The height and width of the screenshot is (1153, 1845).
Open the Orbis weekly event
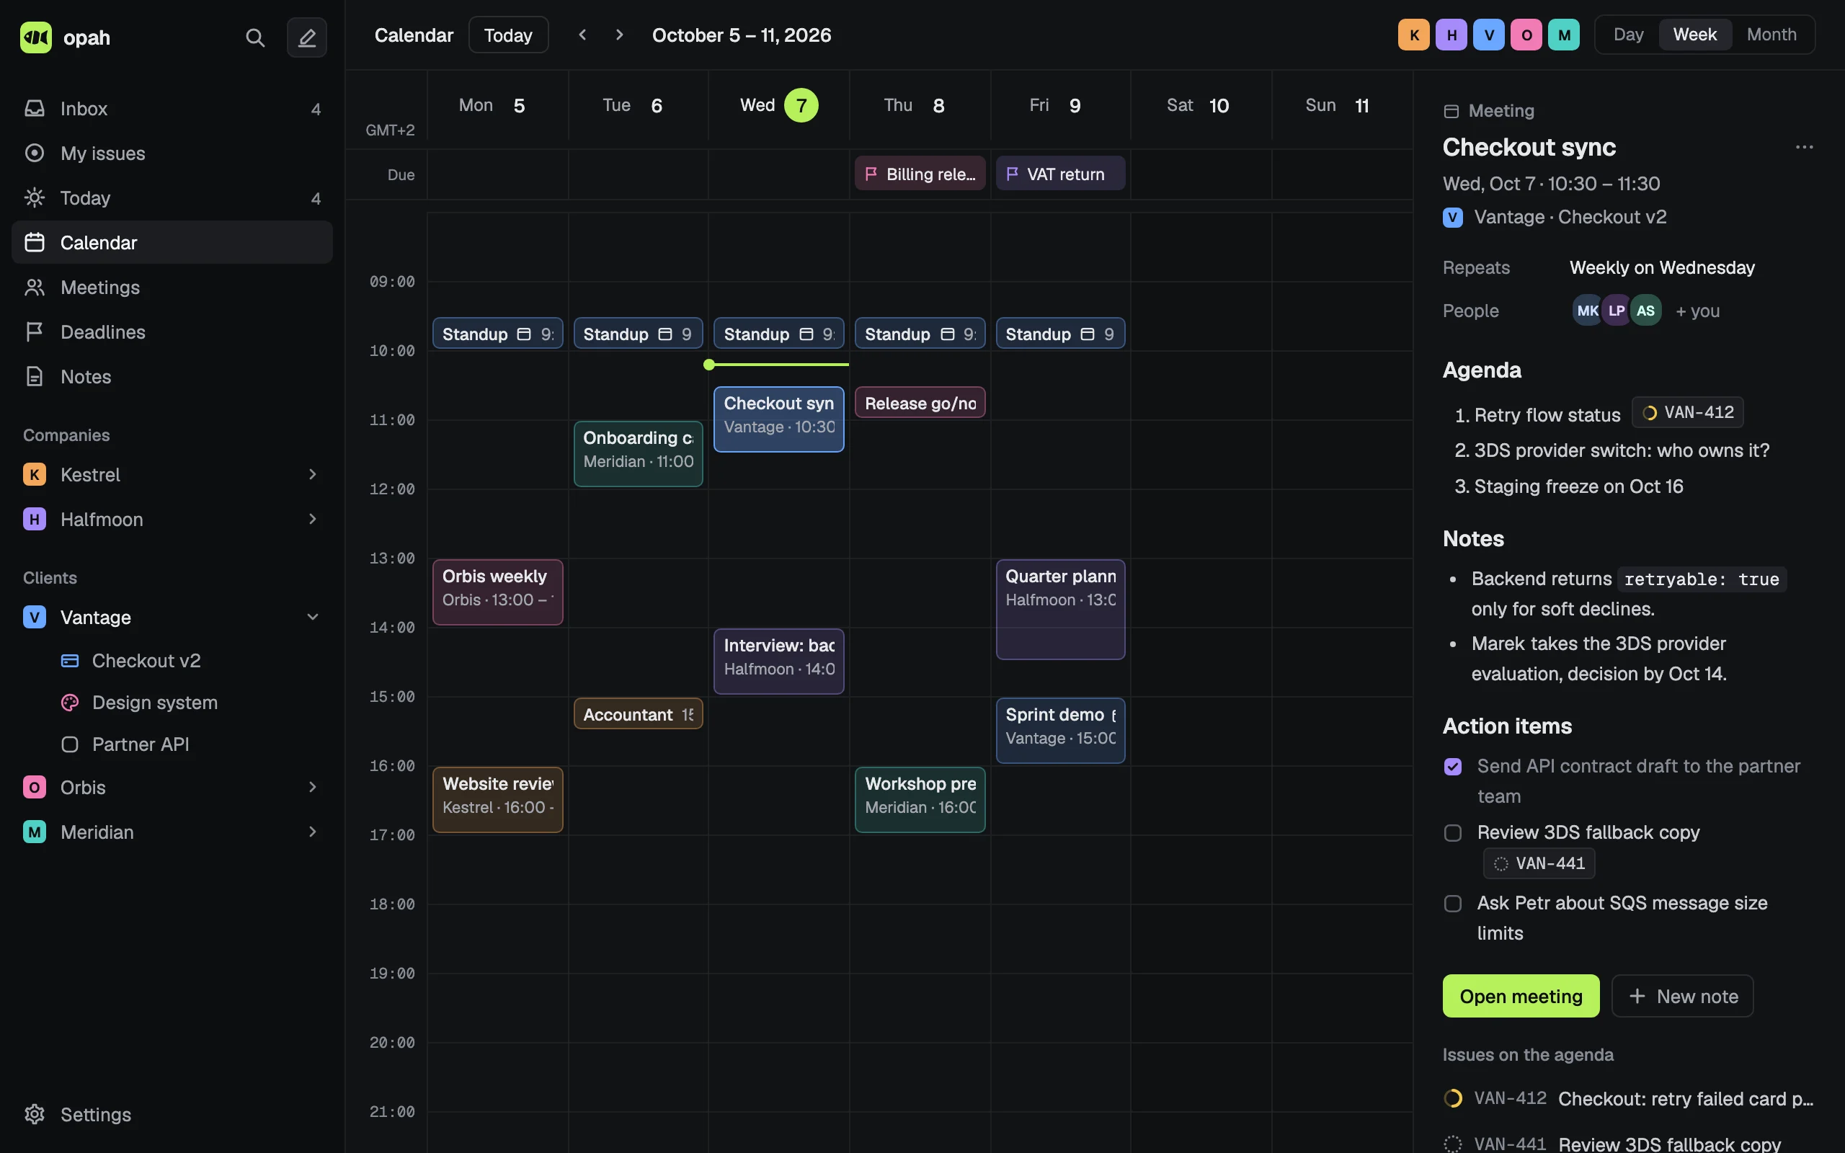pyautogui.click(x=498, y=592)
